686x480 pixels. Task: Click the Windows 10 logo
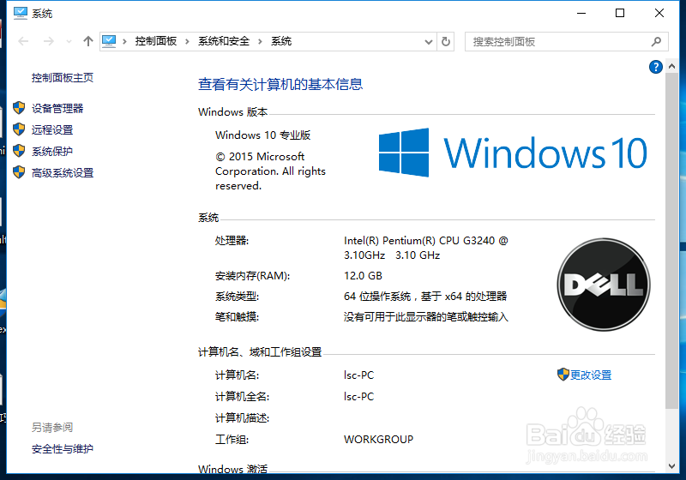[512, 153]
